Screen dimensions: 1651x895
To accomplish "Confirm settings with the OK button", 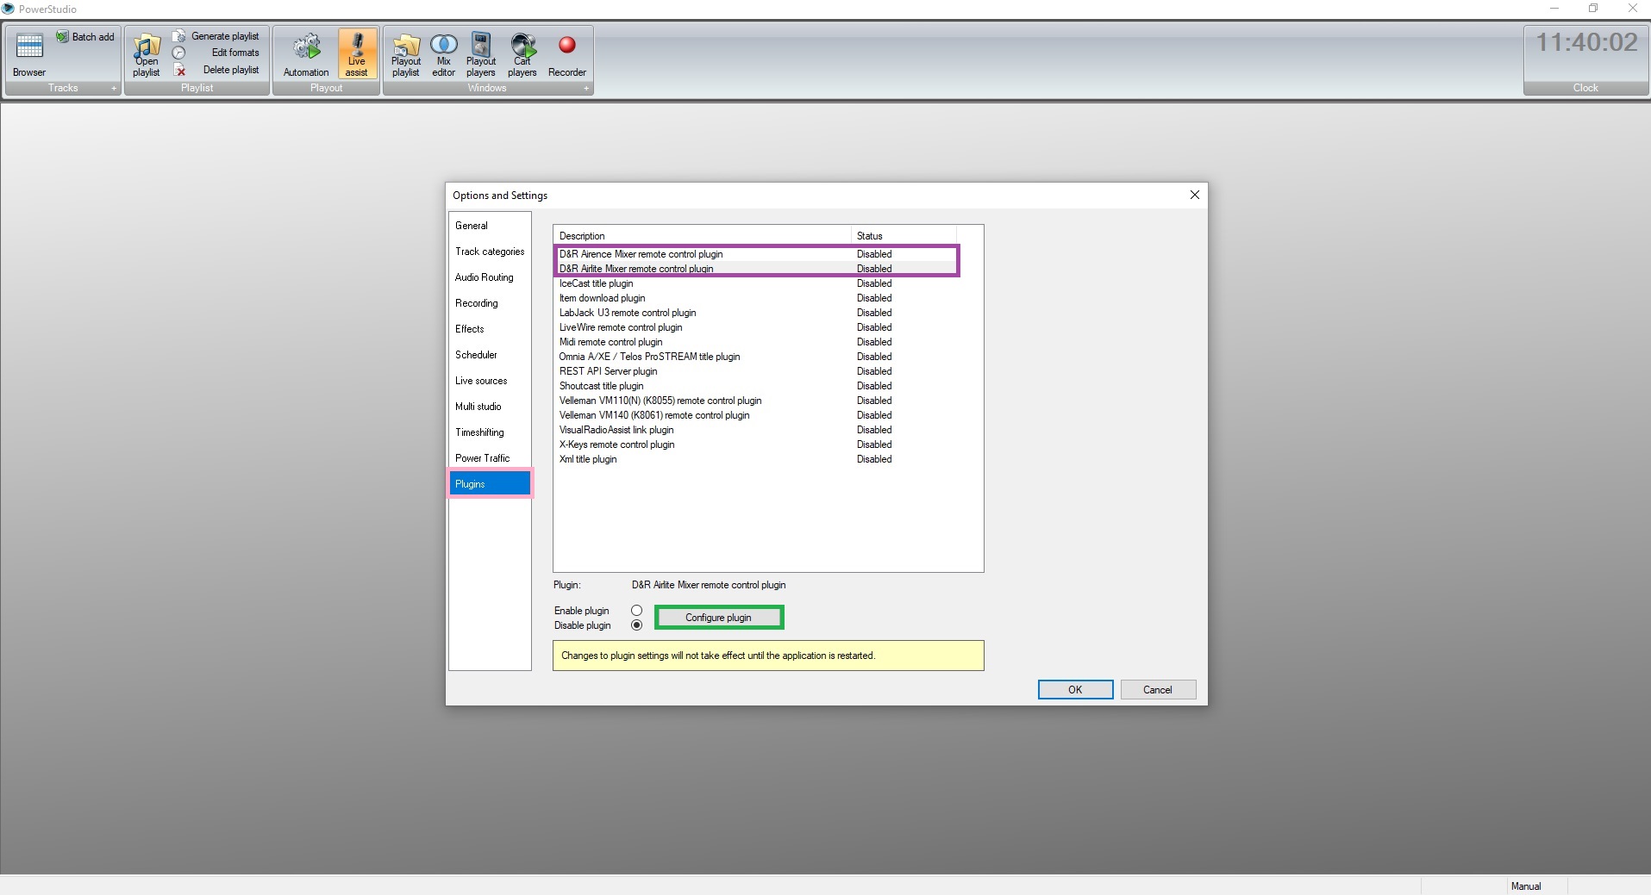I will tap(1074, 690).
